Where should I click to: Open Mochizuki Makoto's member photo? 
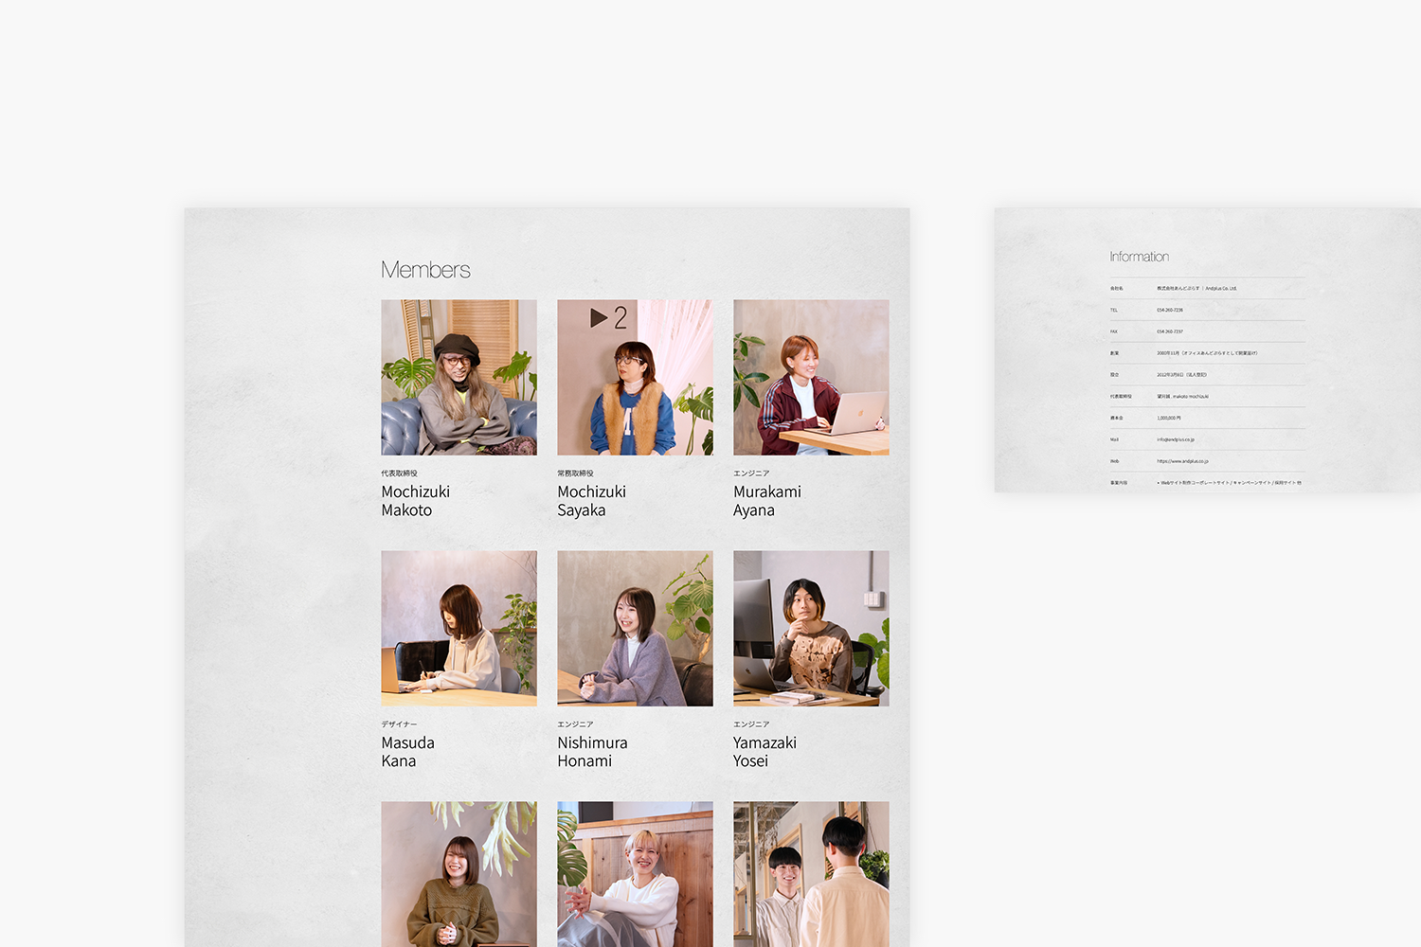(x=459, y=377)
